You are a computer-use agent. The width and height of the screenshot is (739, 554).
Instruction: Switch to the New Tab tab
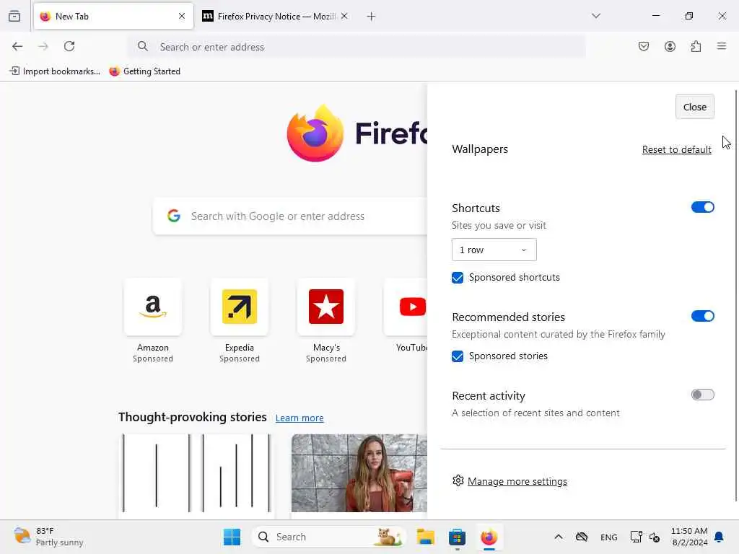113,16
